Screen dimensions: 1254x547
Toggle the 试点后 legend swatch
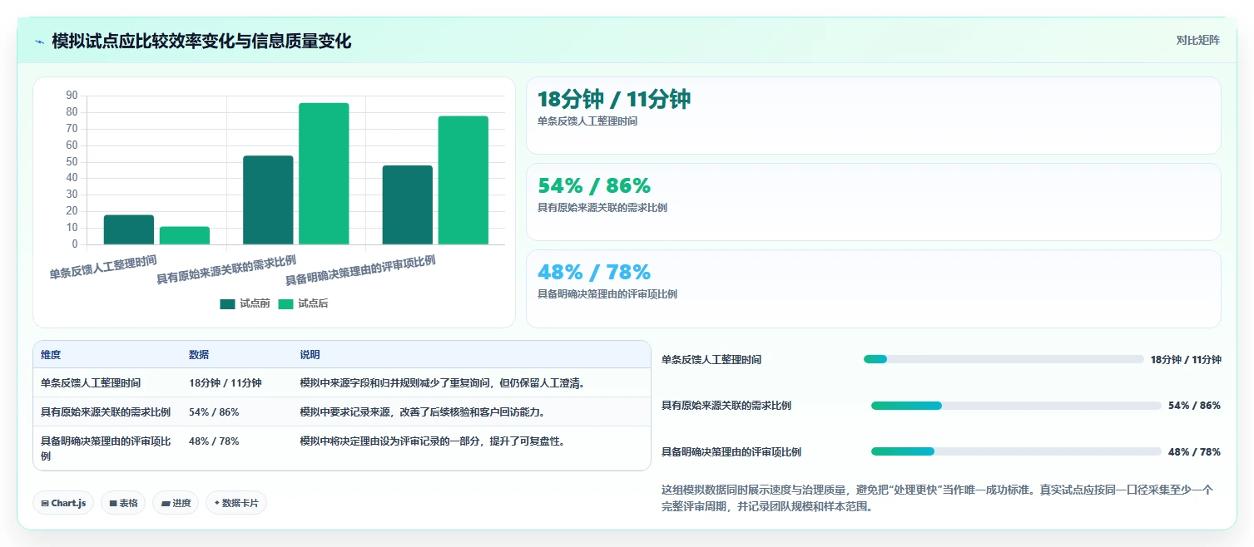point(286,304)
